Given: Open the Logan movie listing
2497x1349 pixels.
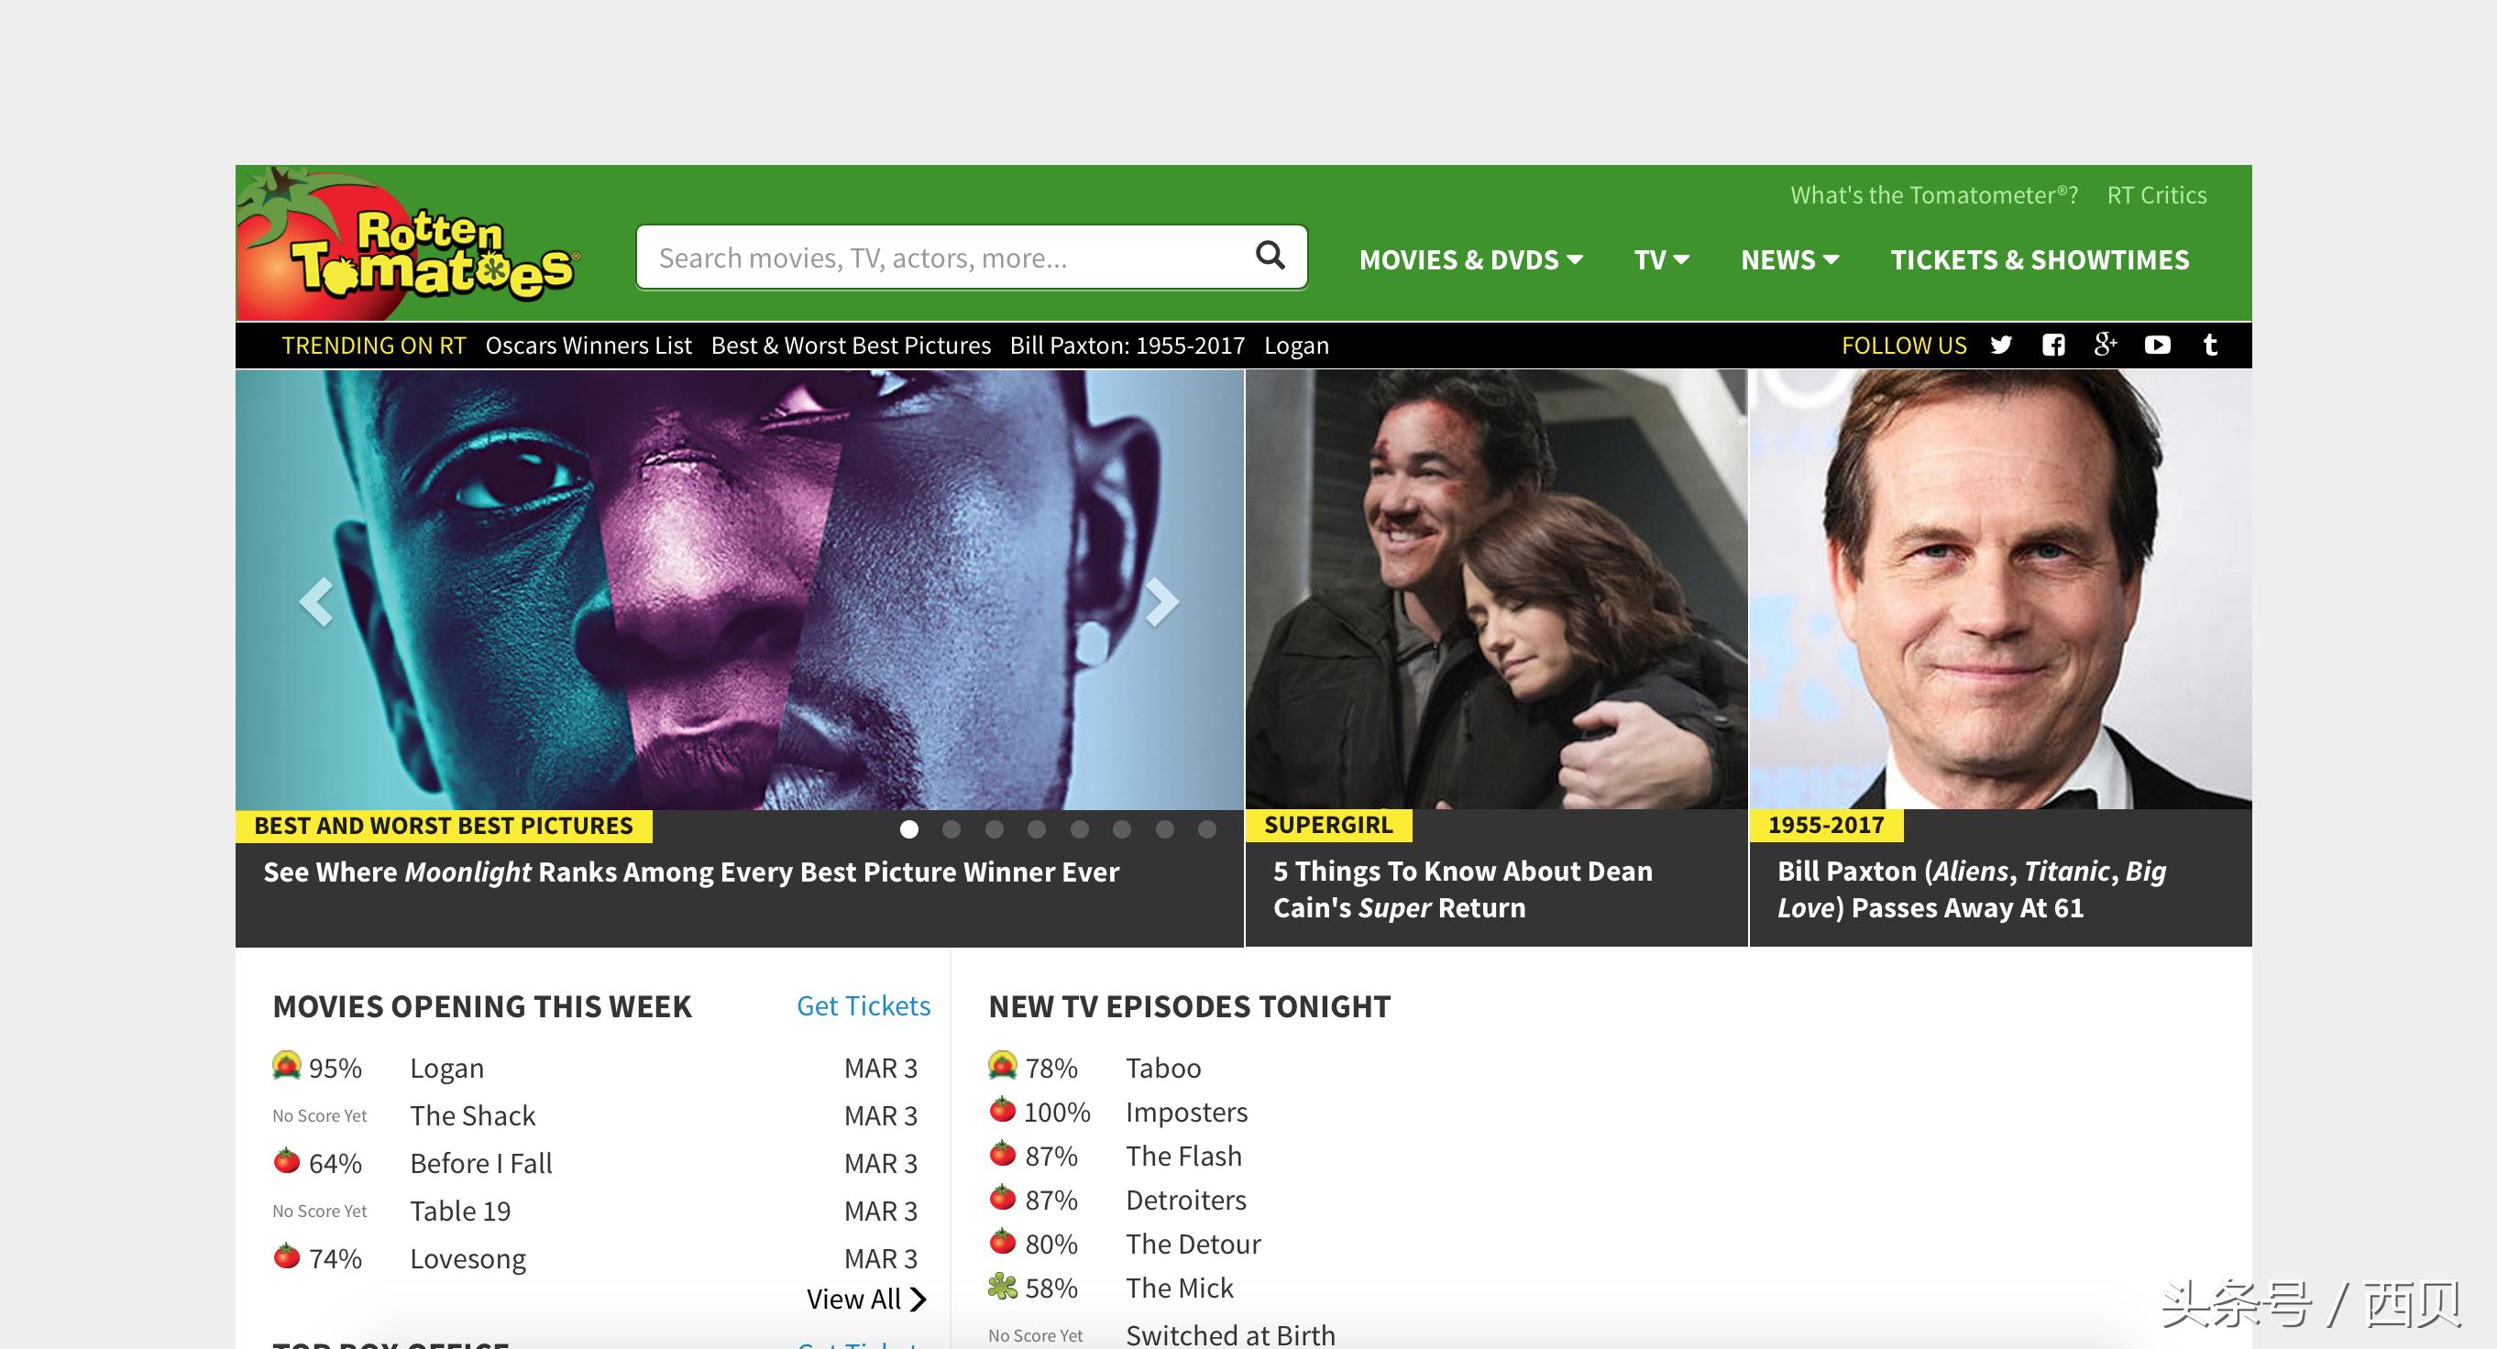Looking at the screenshot, I should coord(446,1068).
